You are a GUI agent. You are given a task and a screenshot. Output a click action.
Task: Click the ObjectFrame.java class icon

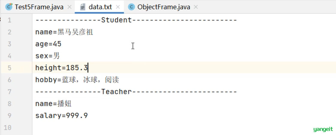[x=131, y=7]
